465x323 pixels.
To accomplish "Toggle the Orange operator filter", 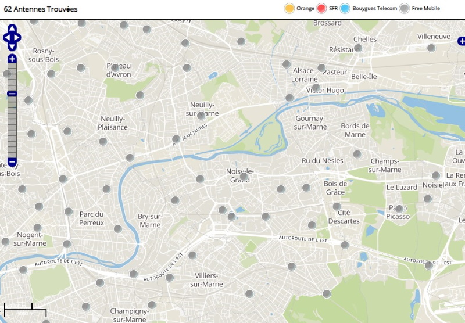I will (x=289, y=8).
